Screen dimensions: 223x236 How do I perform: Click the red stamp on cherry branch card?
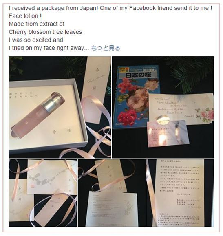tap(33, 187)
